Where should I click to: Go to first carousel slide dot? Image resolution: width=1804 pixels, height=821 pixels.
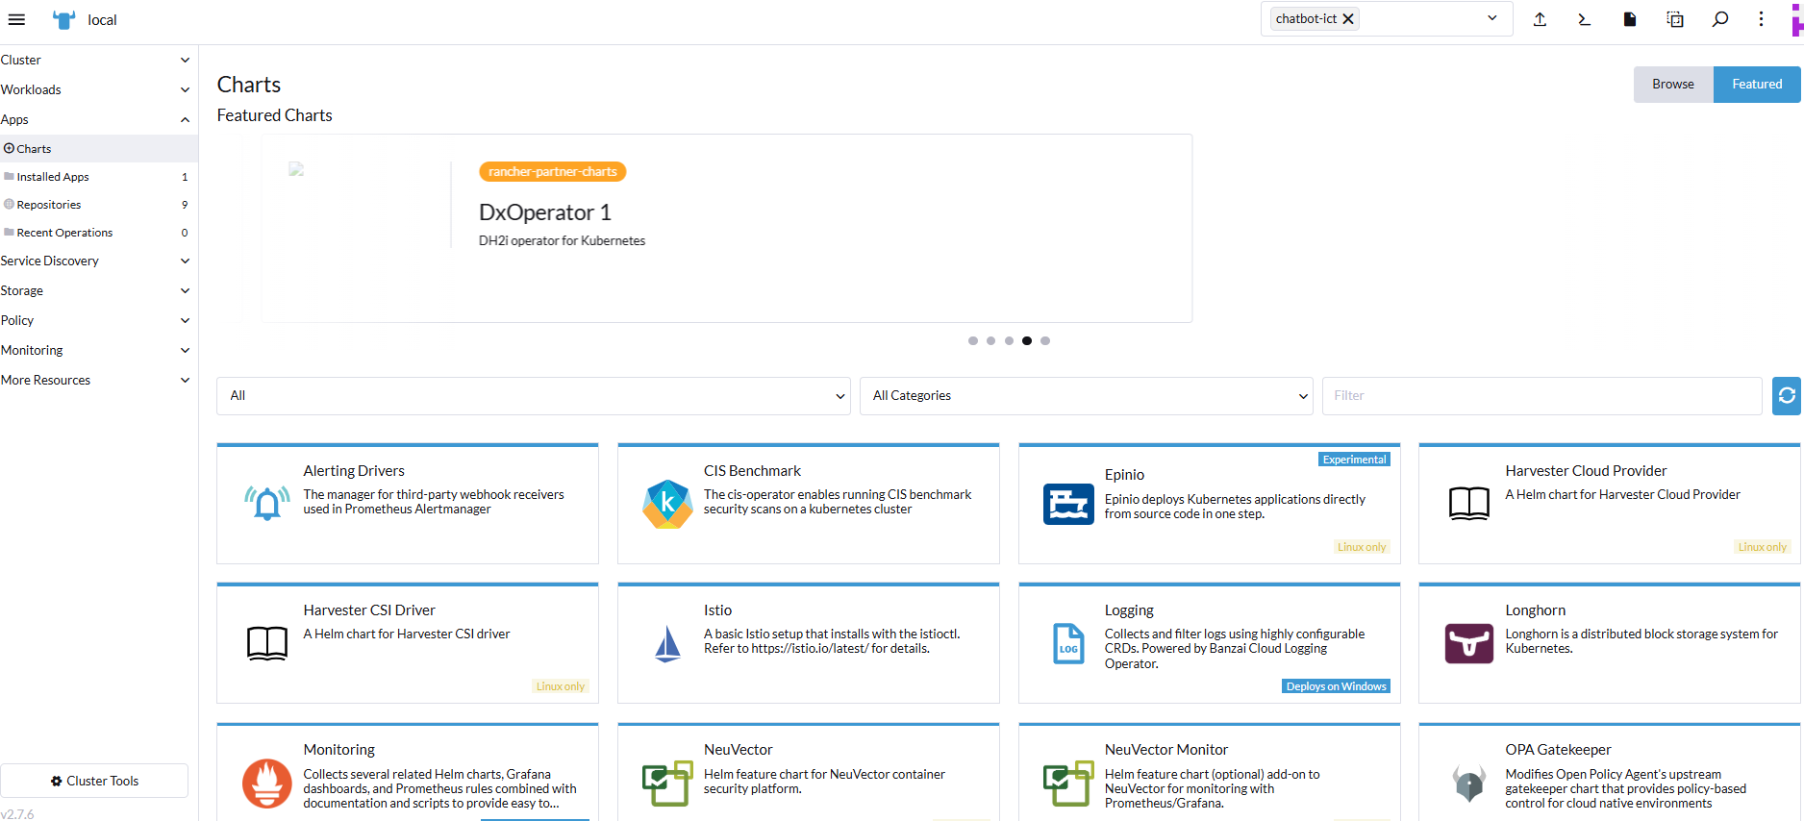pyautogui.click(x=973, y=340)
